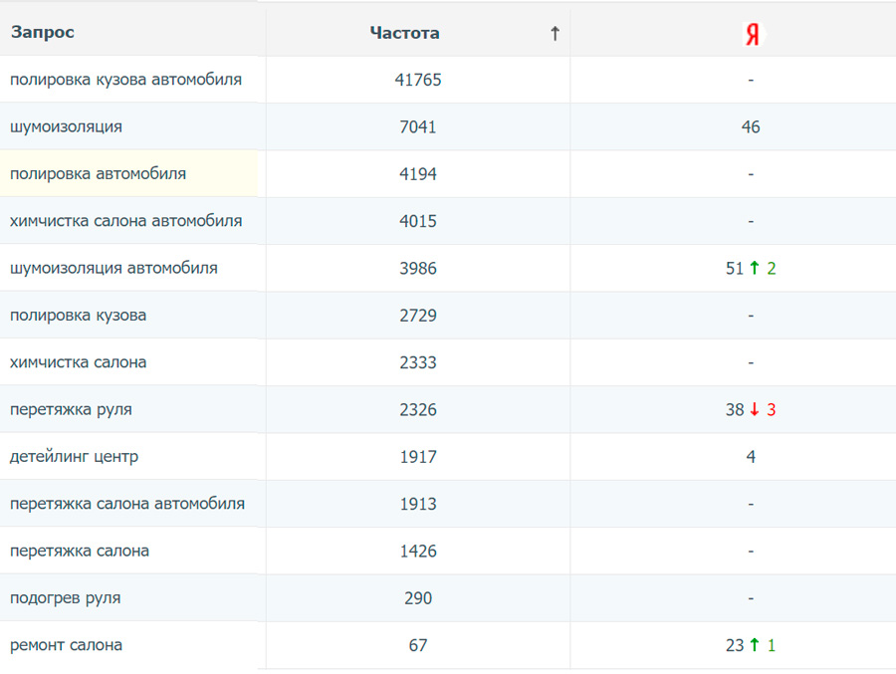Select query химчистка салона
This screenshot has width=896, height=674.
click(79, 362)
